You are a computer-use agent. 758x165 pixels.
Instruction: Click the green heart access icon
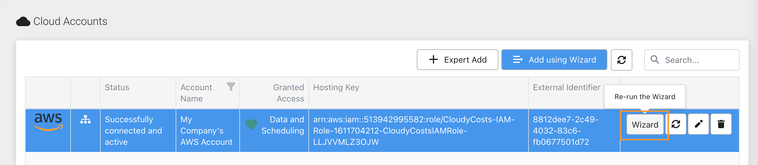coord(251,125)
